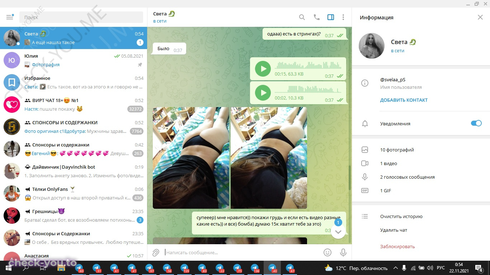
Task: Search inside the current chat using magnifier icon
Action: pyautogui.click(x=302, y=17)
